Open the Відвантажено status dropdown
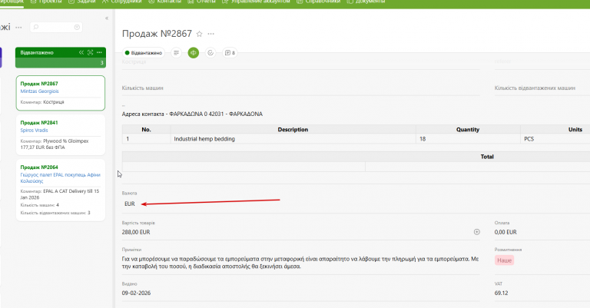Screen dimensions: 590x308 pyautogui.click(x=144, y=53)
